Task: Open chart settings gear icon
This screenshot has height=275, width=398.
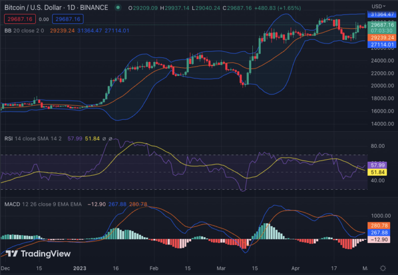Action: click(382, 268)
